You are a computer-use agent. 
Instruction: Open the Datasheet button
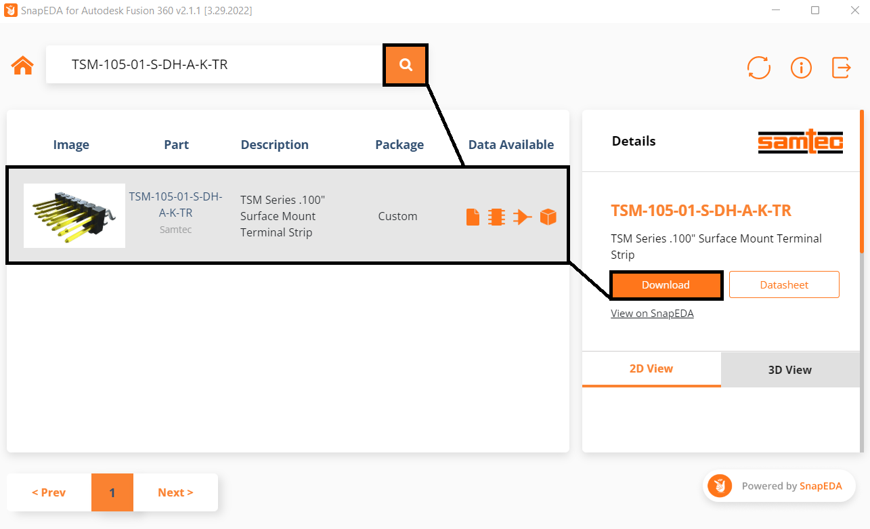[784, 284]
